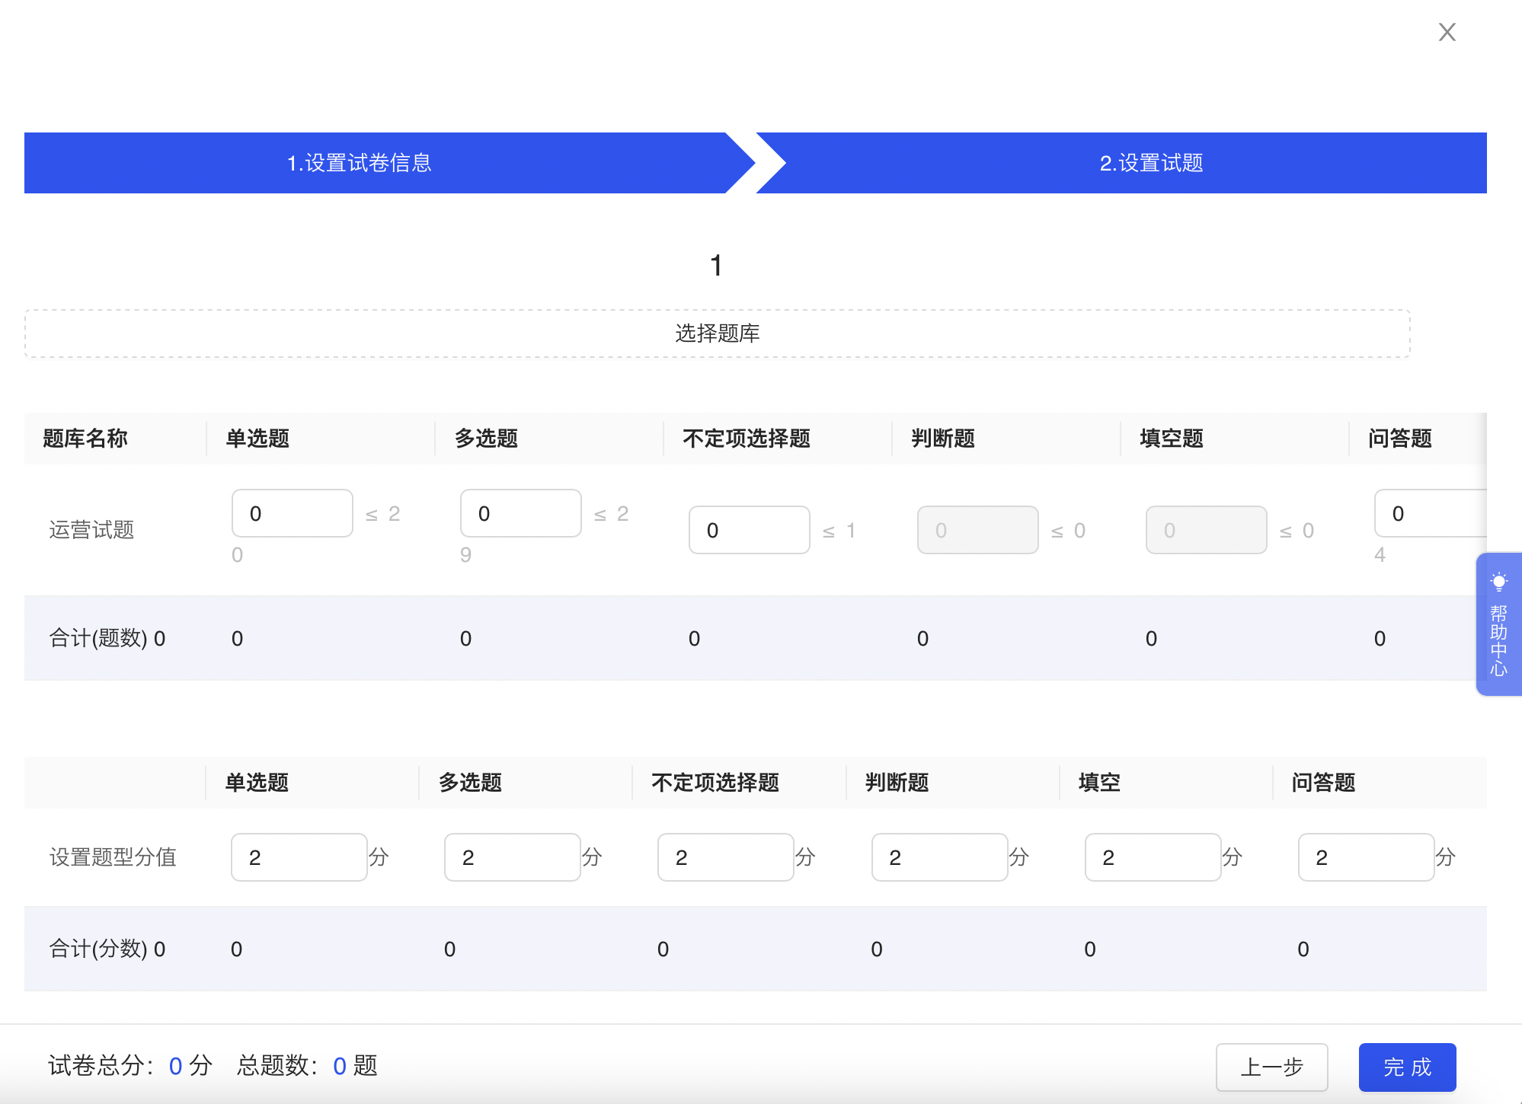Click the 选择题库 dashed button
Screen dimensions: 1522x1104
[x=717, y=333]
